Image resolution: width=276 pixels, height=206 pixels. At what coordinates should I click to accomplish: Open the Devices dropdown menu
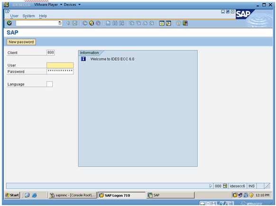[x=72, y=5]
